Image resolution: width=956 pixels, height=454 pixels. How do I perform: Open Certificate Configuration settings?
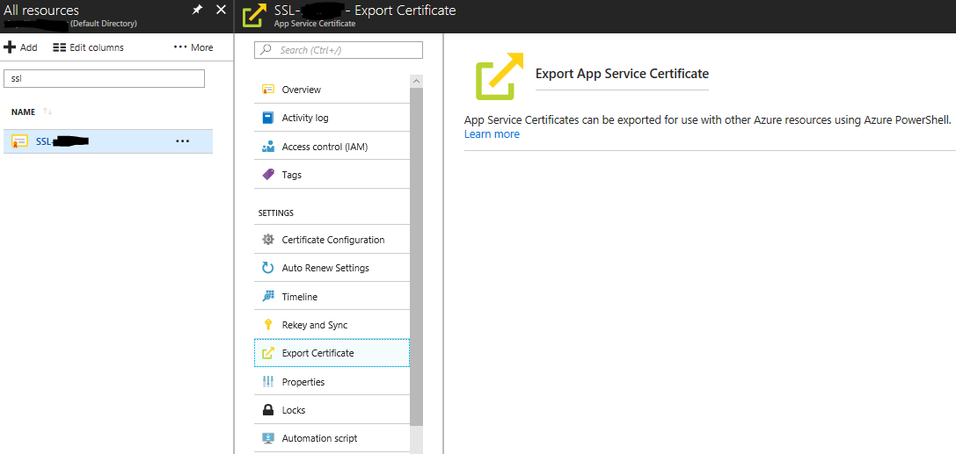(x=332, y=240)
